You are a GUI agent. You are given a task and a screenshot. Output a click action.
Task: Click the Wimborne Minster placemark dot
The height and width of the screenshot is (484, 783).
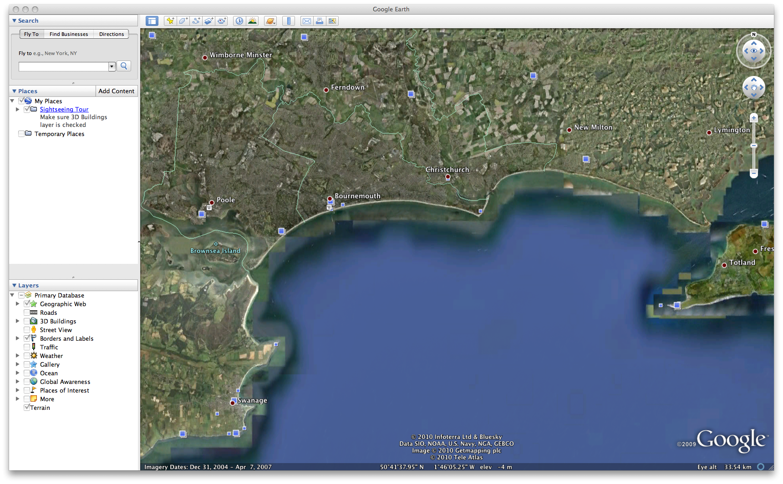click(x=205, y=58)
